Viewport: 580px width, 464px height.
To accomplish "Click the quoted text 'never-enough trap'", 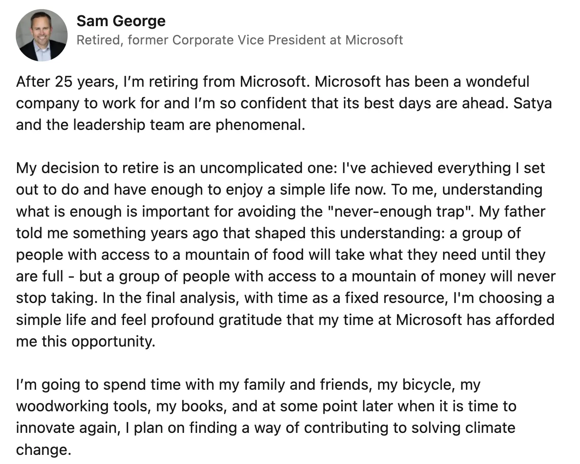I will tap(401, 211).
